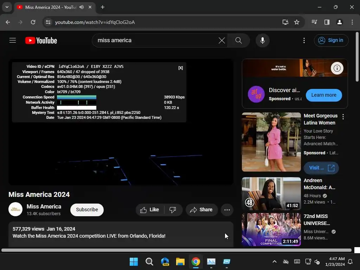Open 72nd Miss Universe video thumbnail
This screenshot has height=270, width=360.
271,229
